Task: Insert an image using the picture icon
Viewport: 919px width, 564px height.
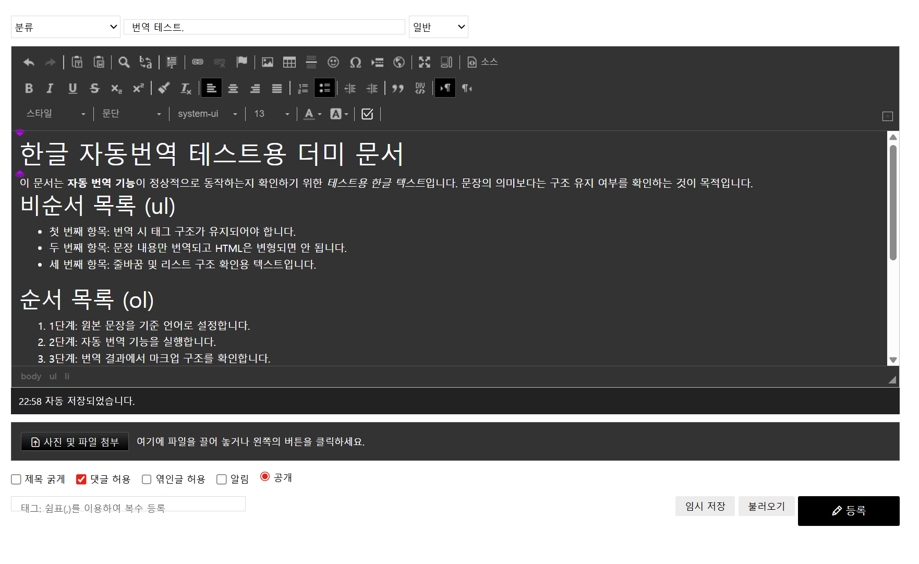Action: pyautogui.click(x=268, y=63)
